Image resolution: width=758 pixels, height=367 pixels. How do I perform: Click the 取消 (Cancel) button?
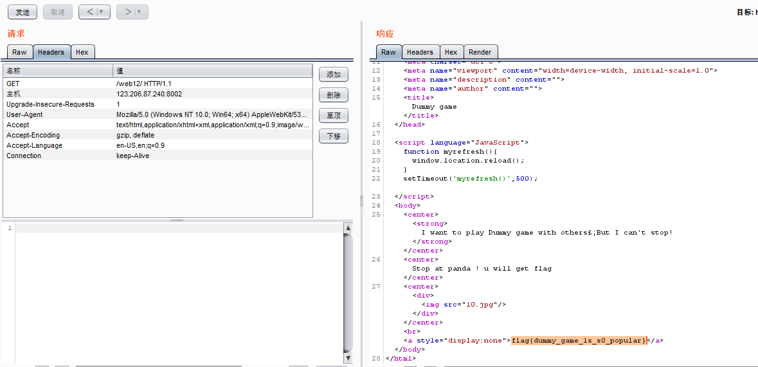click(57, 12)
